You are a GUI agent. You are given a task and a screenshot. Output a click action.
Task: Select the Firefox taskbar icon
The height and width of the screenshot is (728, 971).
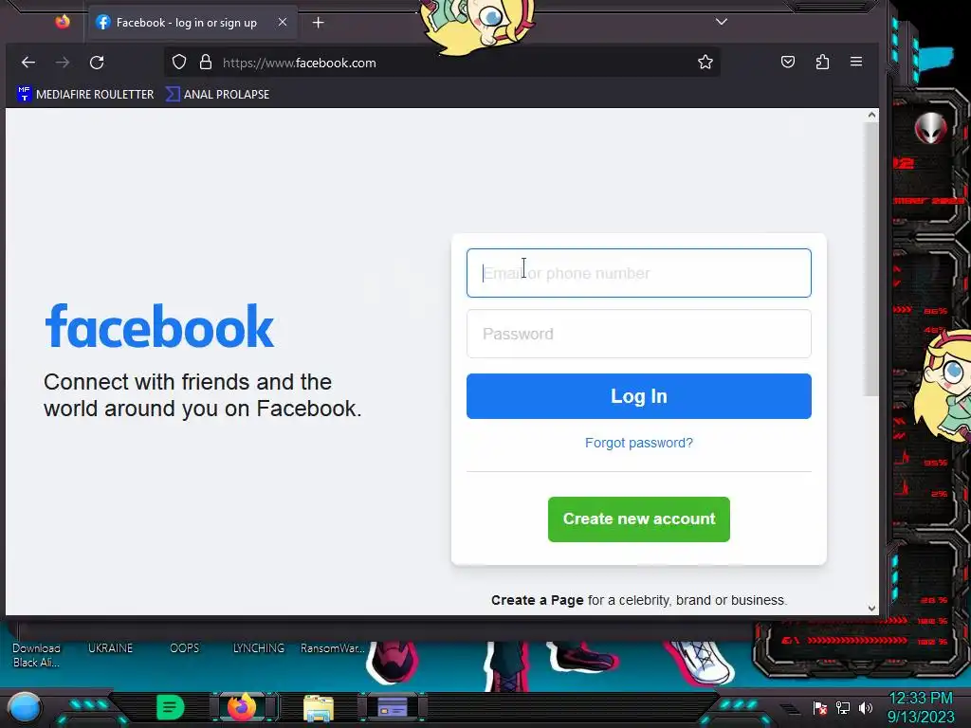click(242, 707)
